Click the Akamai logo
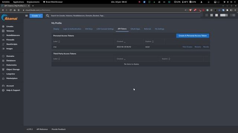 coord(9,18)
